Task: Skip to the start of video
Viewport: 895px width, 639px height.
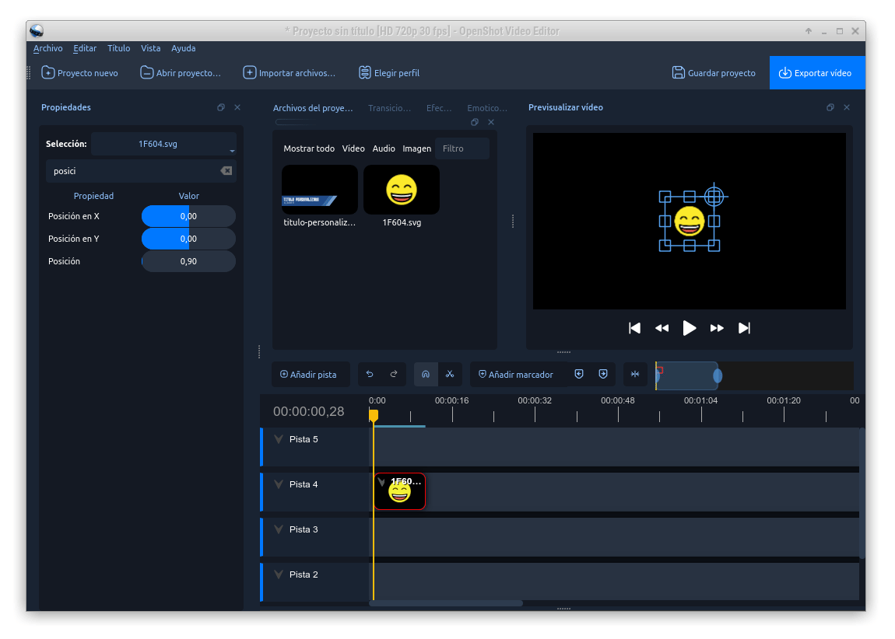Action: 634,328
